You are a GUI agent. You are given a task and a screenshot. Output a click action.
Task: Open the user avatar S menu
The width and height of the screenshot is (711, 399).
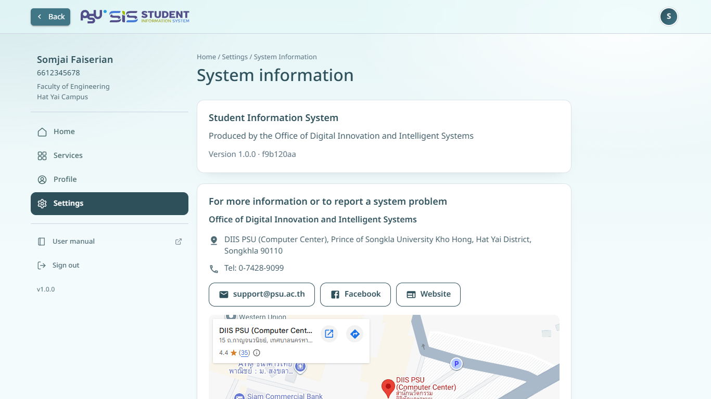(669, 17)
